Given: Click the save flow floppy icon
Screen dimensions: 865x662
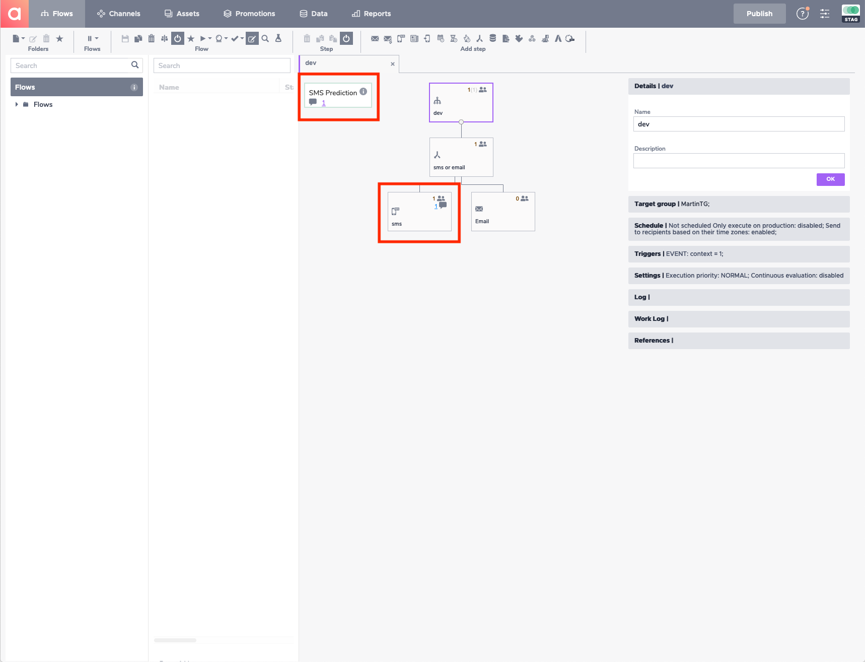Looking at the screenshot, I should 125,38.
